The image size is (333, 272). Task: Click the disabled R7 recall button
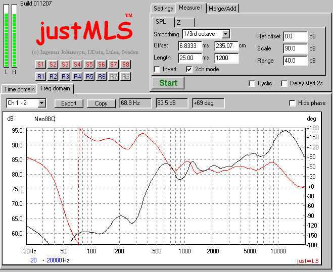coord(114,76)
